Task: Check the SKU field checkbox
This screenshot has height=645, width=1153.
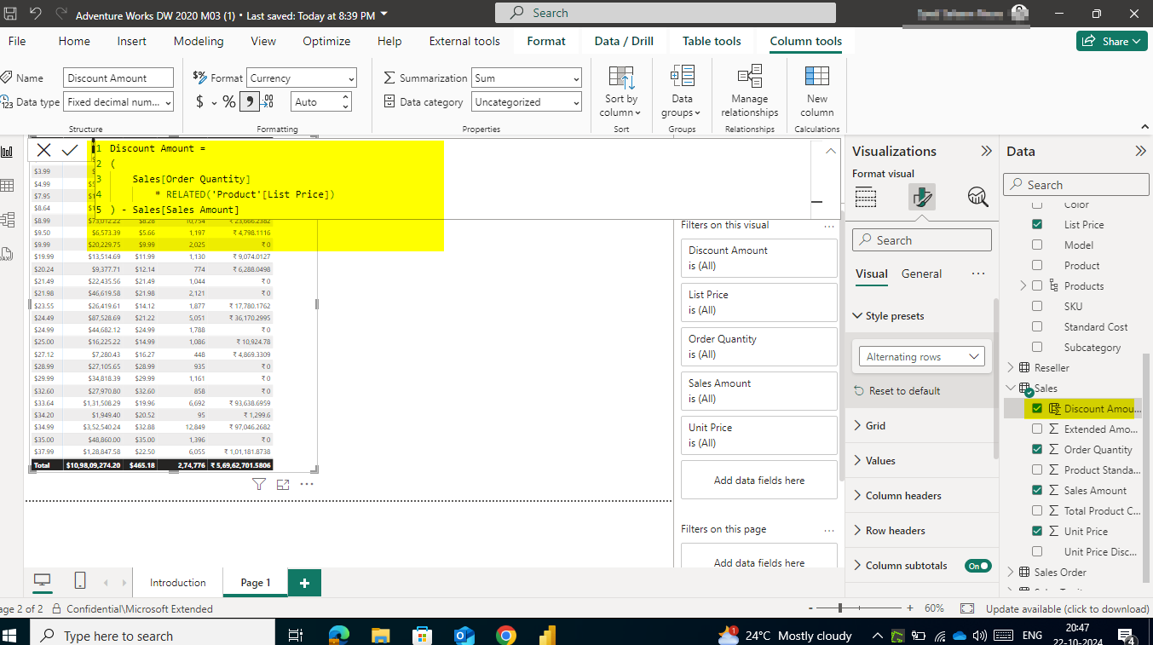Action: [1037, 307]
